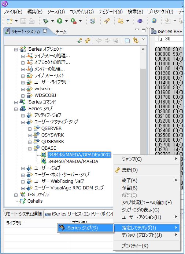The image size is (185, 254).
Task: Collapse the QBASE subsystem node
Action: (x=30, y=149)
